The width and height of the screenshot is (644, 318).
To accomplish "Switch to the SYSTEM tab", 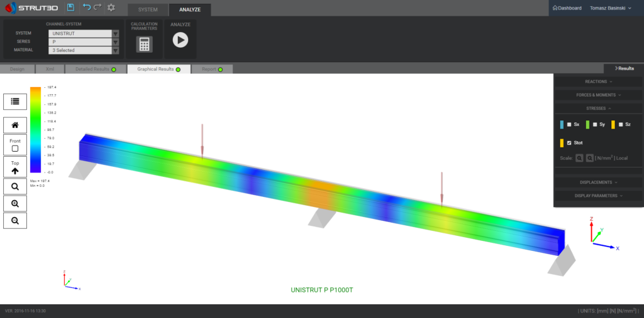I will coord(148,10).
